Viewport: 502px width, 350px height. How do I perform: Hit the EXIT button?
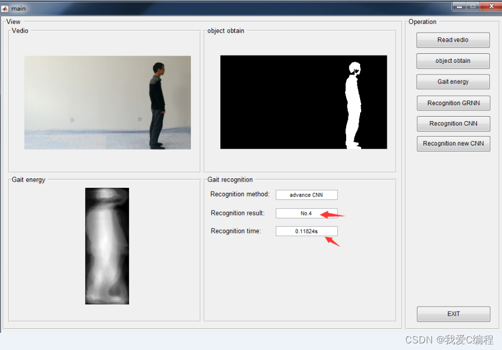[x=453, y=314]
